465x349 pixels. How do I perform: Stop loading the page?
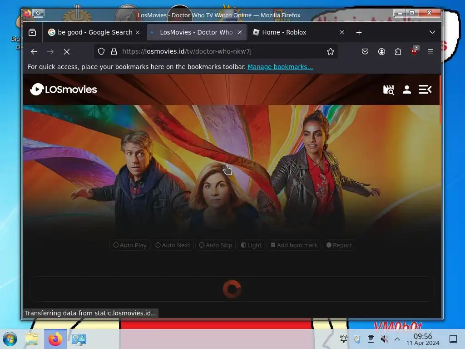click(x=67, y=52)
